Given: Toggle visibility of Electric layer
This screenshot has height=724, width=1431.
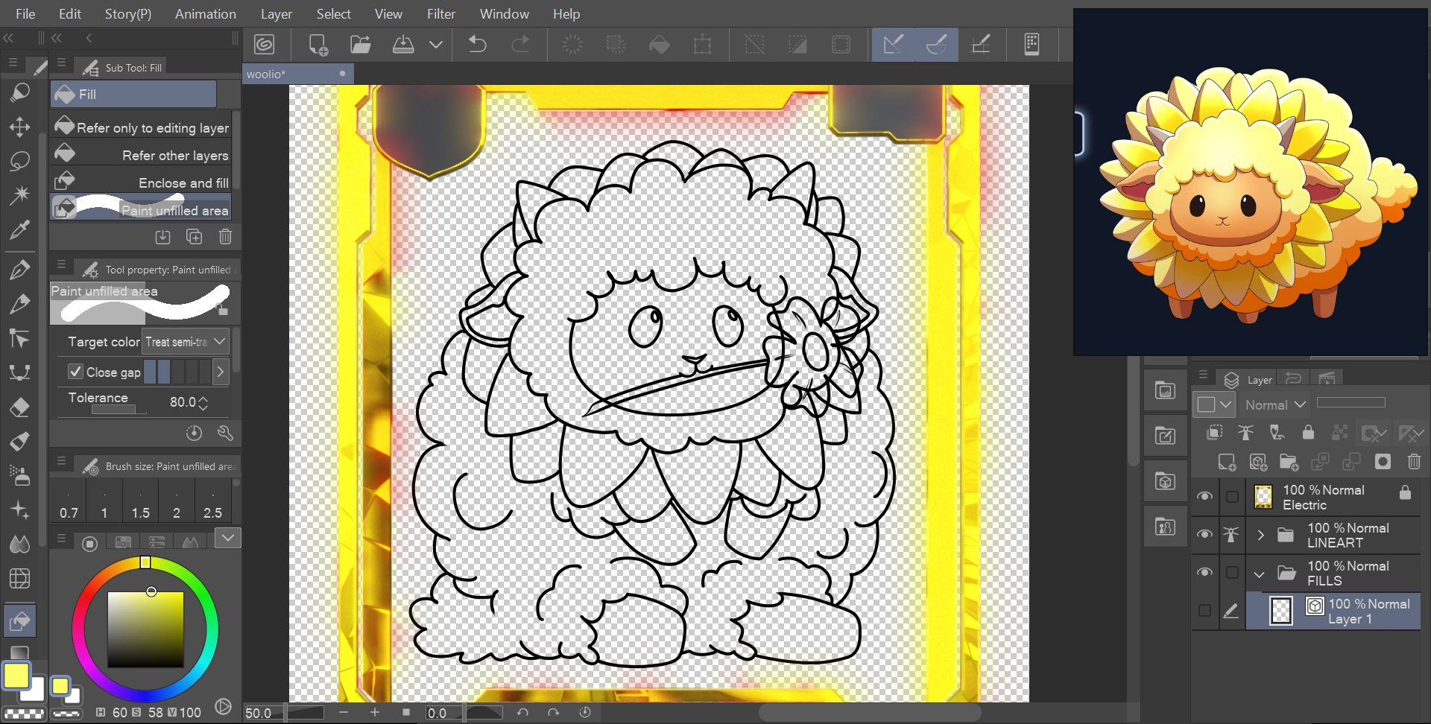Looking at the screenshot, I should pos(1204,497).
